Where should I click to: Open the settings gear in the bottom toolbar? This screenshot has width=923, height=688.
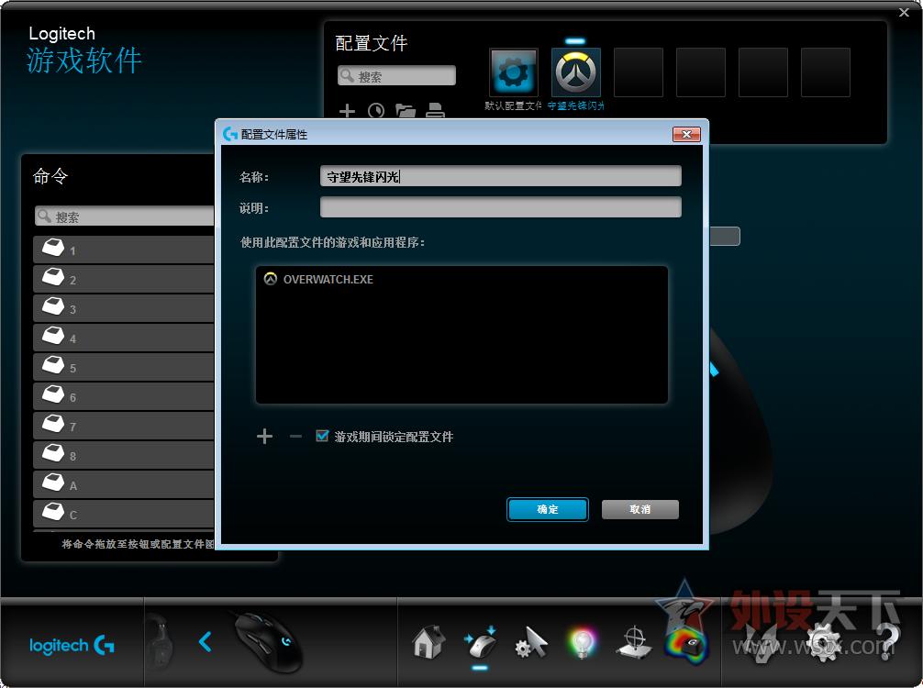(x=823, y=642)
